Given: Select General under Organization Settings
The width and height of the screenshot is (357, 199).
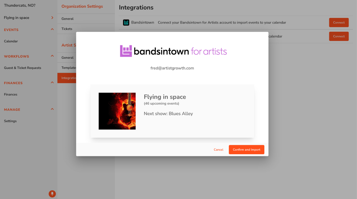Looking at the screenshot, I should (67, 19).
